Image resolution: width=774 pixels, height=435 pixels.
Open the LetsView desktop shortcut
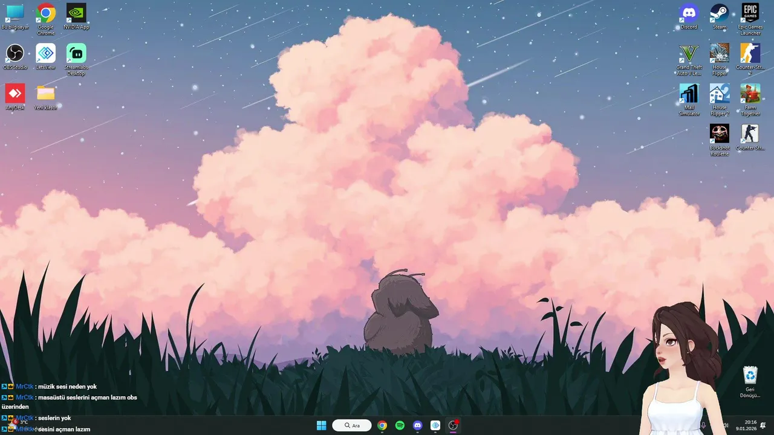click(x=46, y=57)
